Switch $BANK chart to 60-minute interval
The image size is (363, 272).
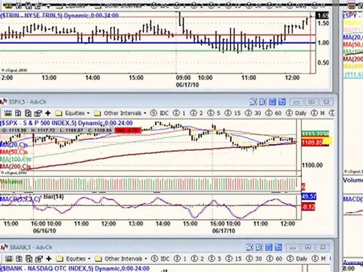click(275, 258)
